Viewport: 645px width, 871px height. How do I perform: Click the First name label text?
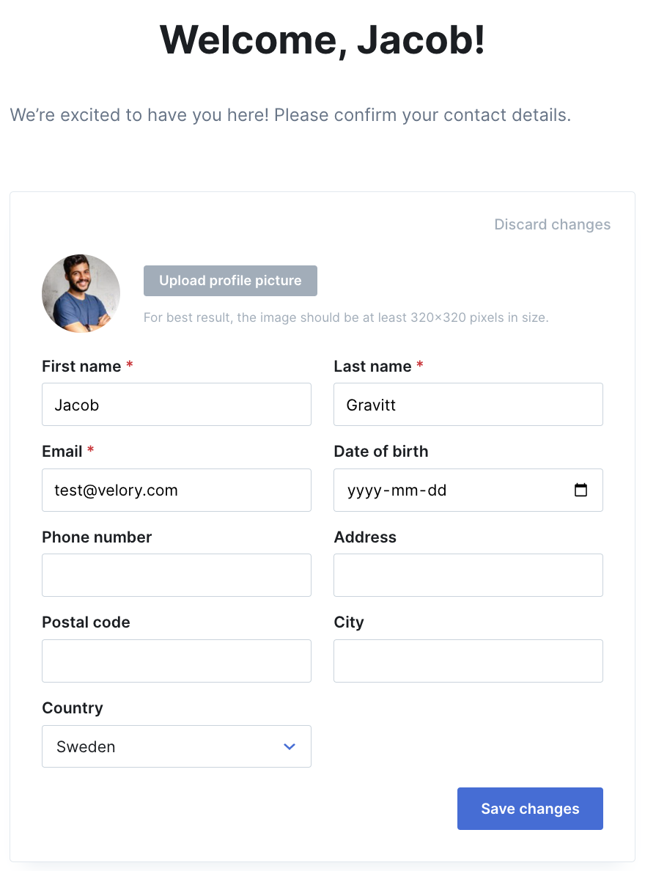tap(81, 366)
